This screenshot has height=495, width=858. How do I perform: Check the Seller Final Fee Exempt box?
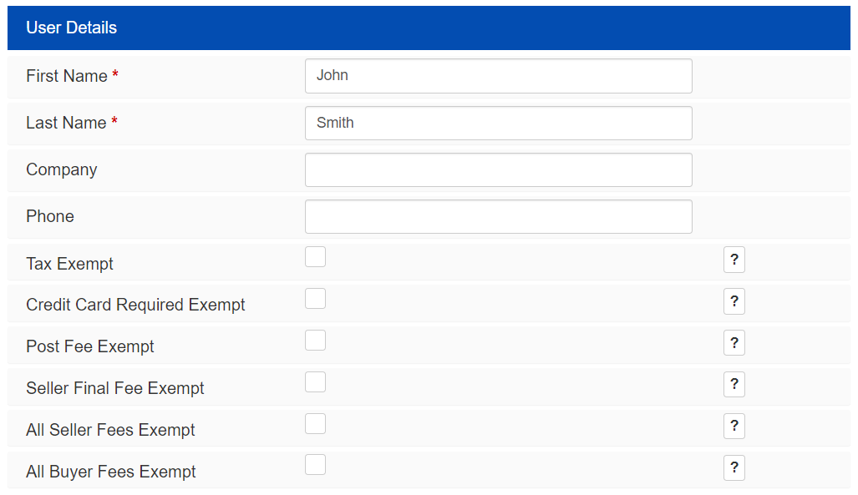[315, 381]
